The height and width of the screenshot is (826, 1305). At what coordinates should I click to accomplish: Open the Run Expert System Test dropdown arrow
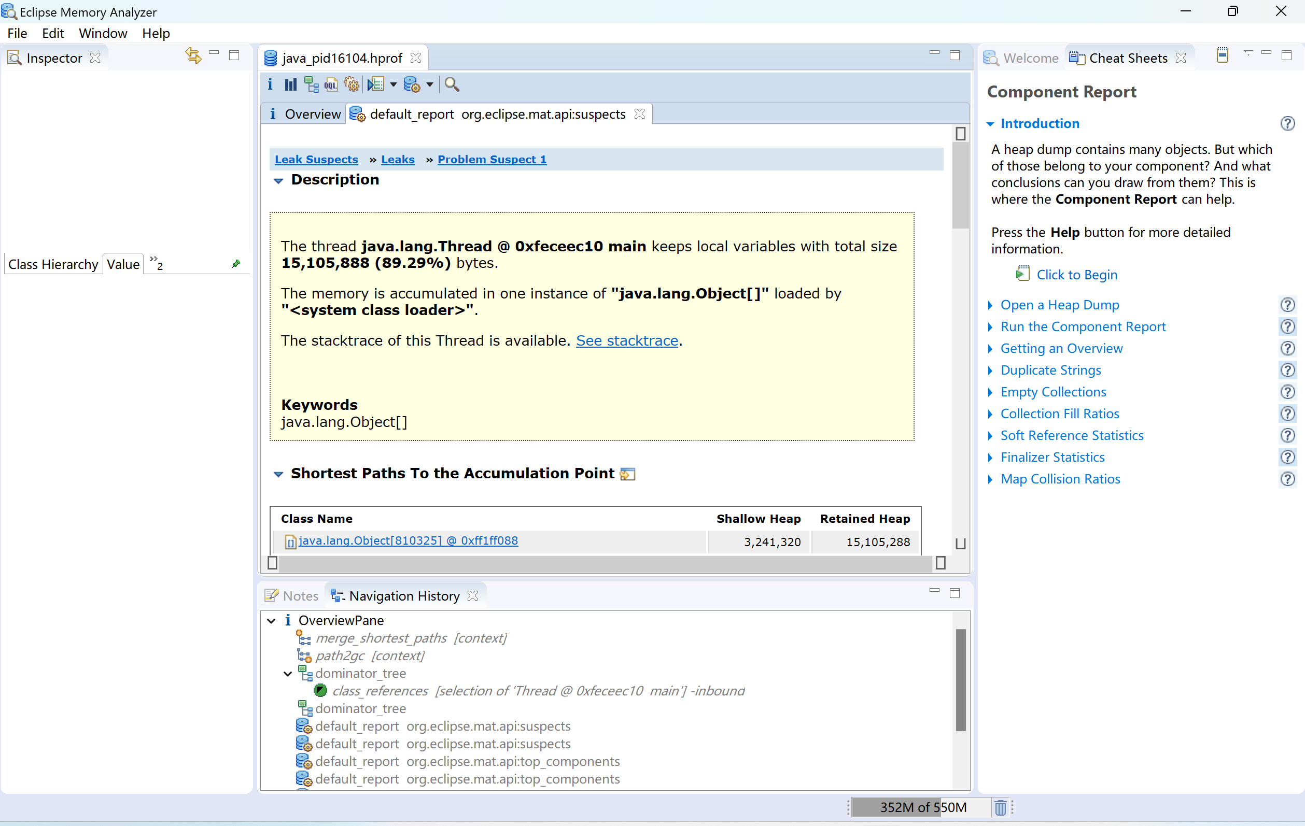click(394, 84)
